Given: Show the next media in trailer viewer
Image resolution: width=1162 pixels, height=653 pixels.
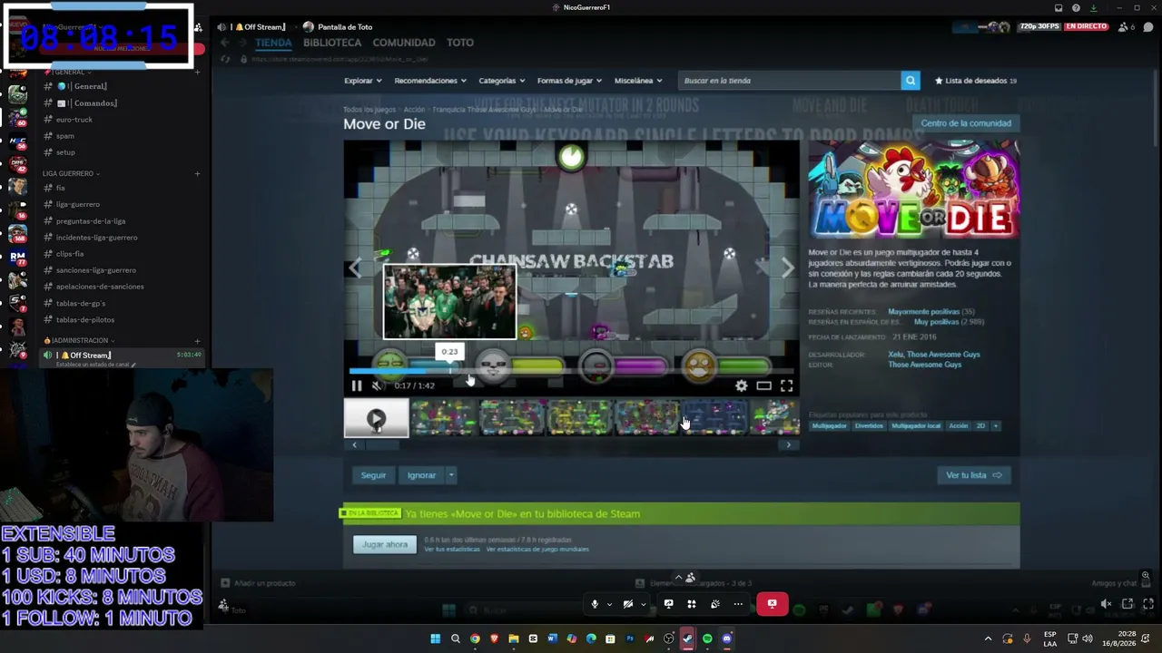Looking at the screenshot, I should [788, 268].
